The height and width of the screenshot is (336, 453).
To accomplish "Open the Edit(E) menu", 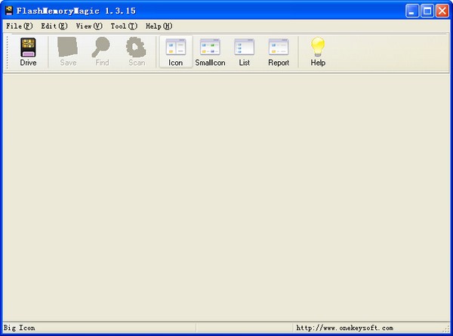I will tap(54, 26).
